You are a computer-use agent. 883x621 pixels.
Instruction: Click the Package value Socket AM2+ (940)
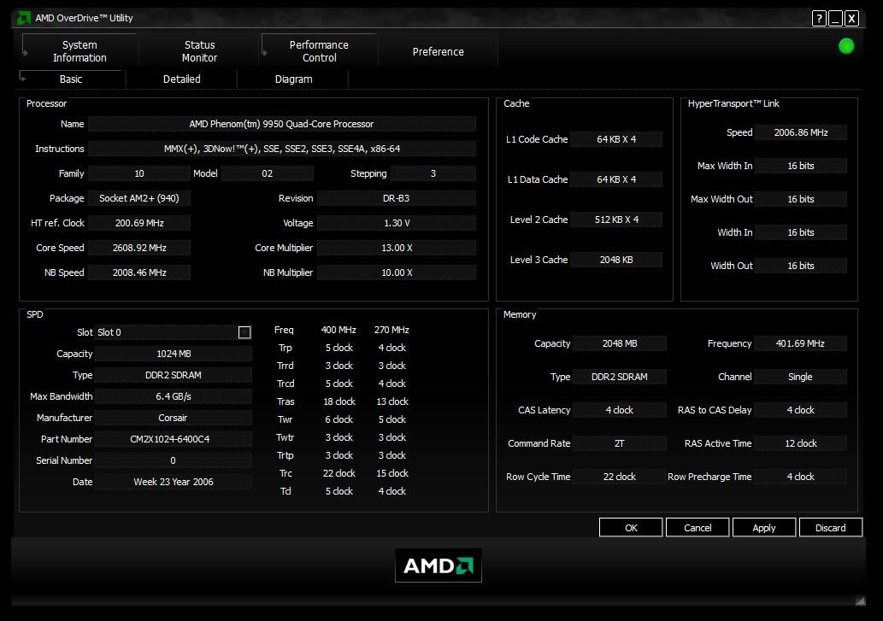coord(139,198)
